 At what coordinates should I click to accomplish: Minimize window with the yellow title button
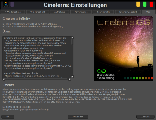tap(138, 4)
